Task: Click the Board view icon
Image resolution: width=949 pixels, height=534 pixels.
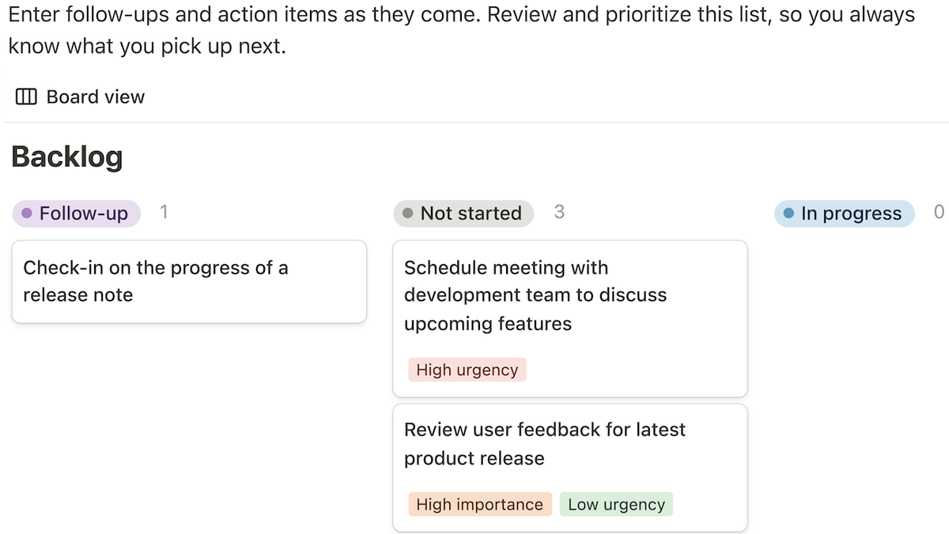Action: pyautogui.click(x=25, y=97)
